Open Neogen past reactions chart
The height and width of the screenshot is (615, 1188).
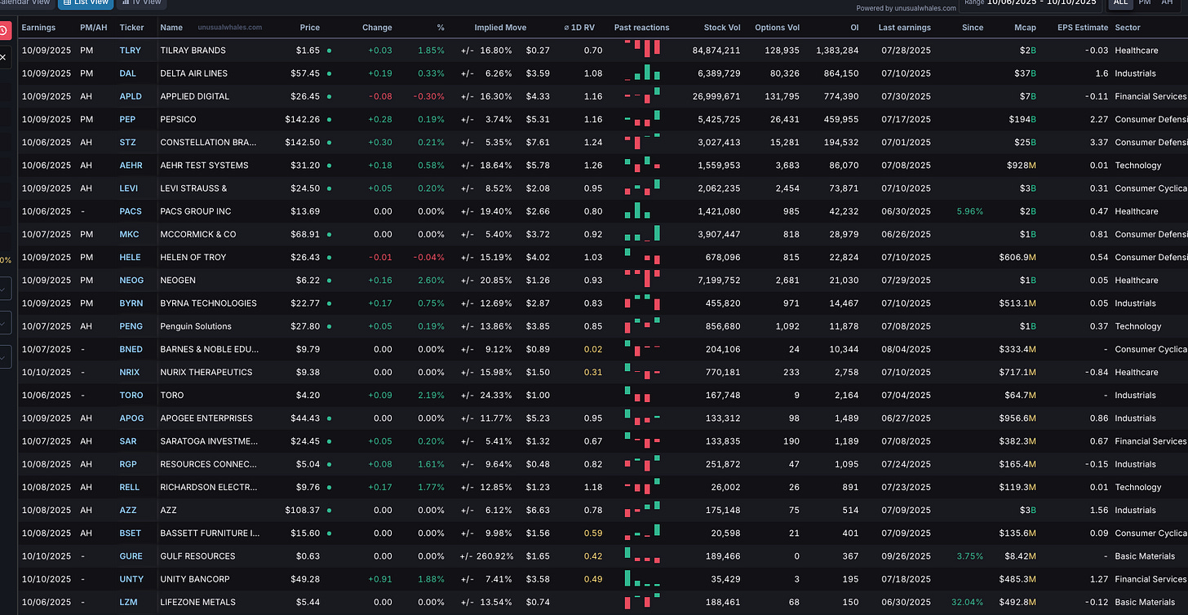[642, 279]
